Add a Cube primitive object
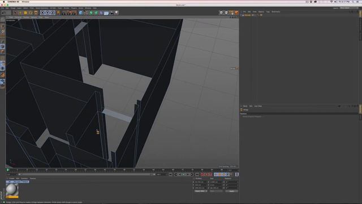This screenshot has height=204, width=362. 81,13
